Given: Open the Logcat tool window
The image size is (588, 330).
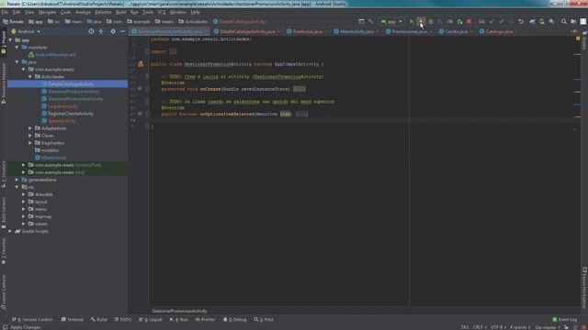Looking at the screenshot, I should coord(151,320).
